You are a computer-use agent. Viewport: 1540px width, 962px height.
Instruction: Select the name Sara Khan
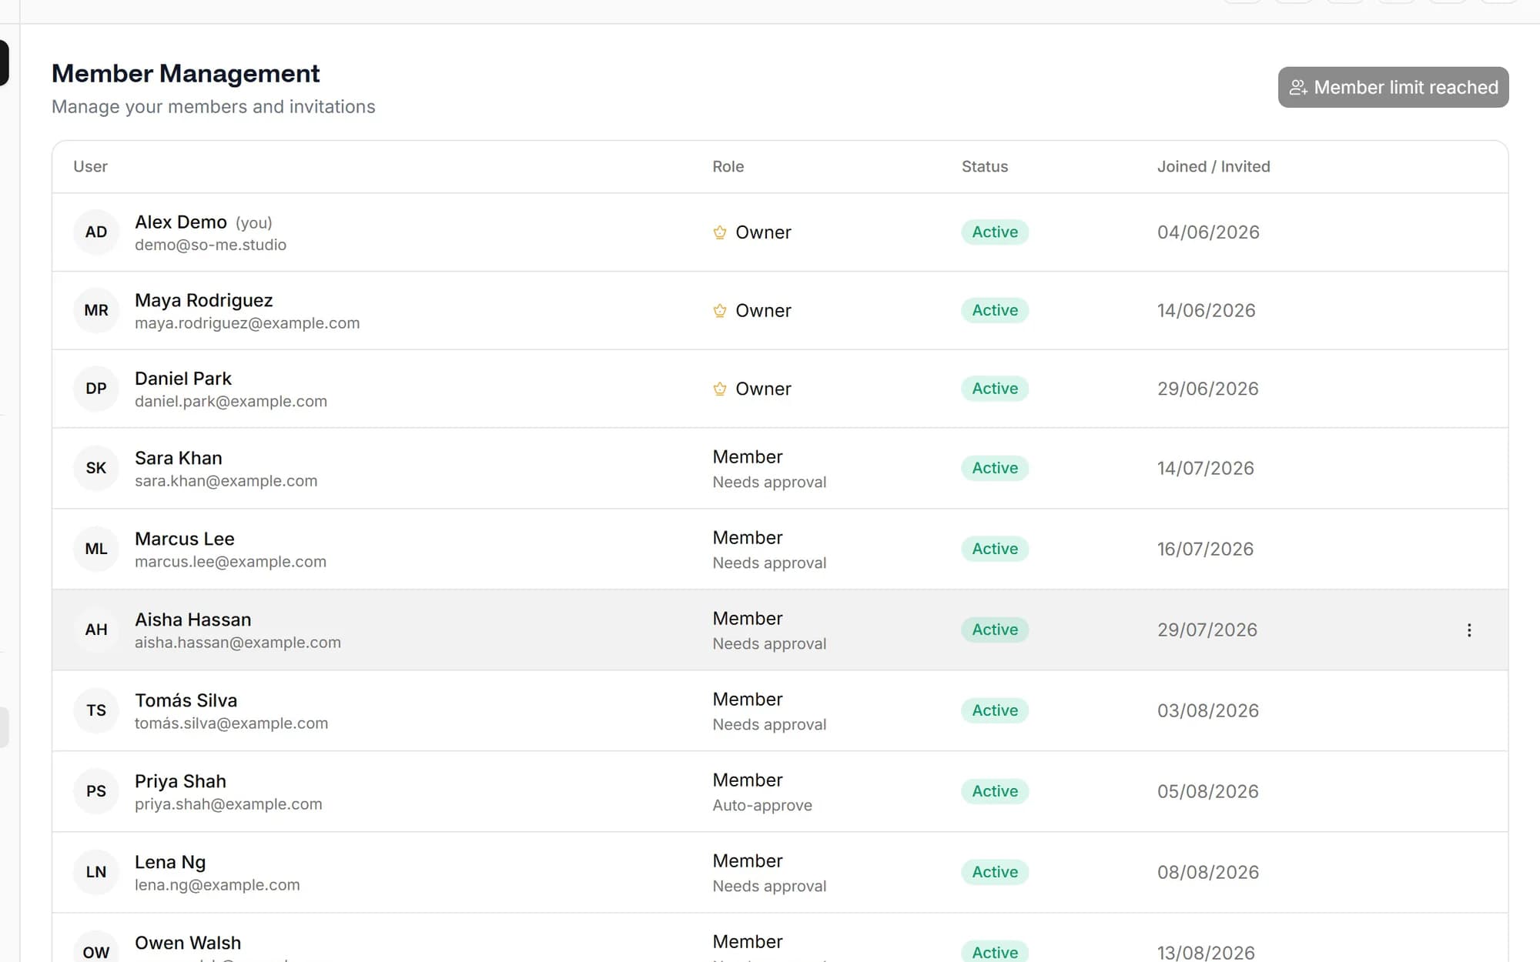179,458
